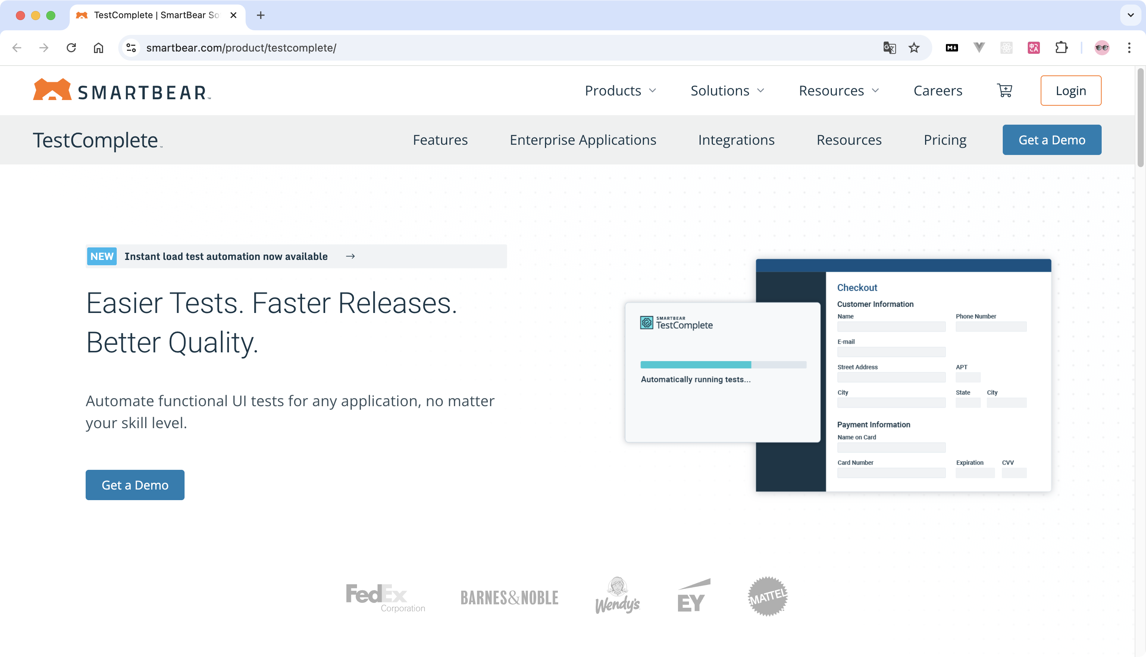Viewport: 1146px width, 657px height.
Task: Open the Chrome three-dot menu
Action: (x=1129, y=48)
